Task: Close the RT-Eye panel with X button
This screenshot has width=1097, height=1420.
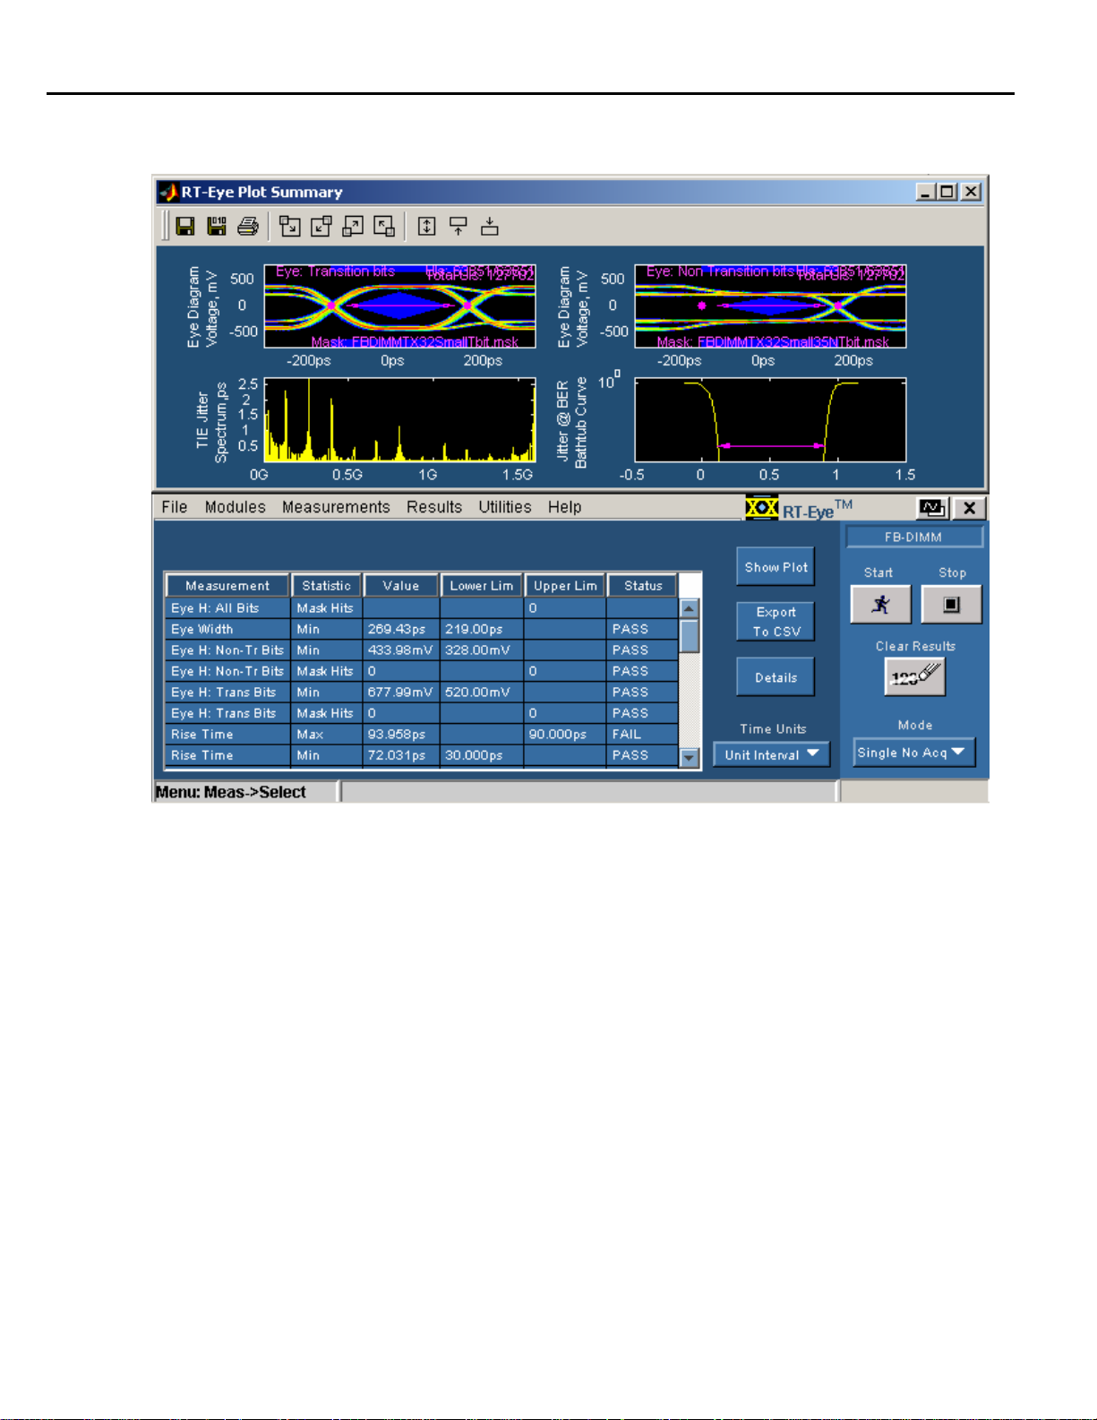Action: [x=969, y=508]
